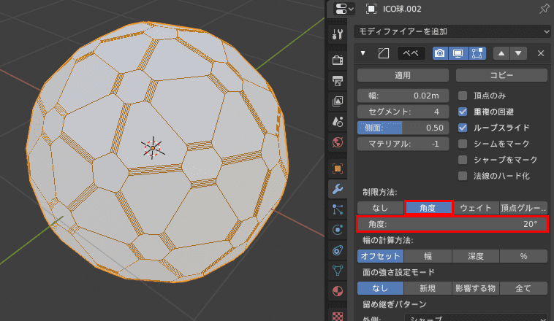Enable the シャープをマーク checkbox
This screenshot has height=321, width=554.
463,160
